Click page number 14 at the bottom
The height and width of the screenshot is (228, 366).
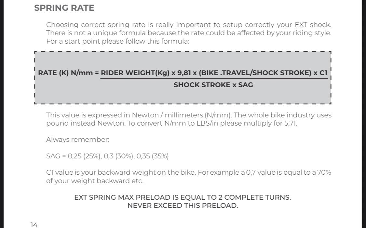pyautogui.click(x=34, y=225)
